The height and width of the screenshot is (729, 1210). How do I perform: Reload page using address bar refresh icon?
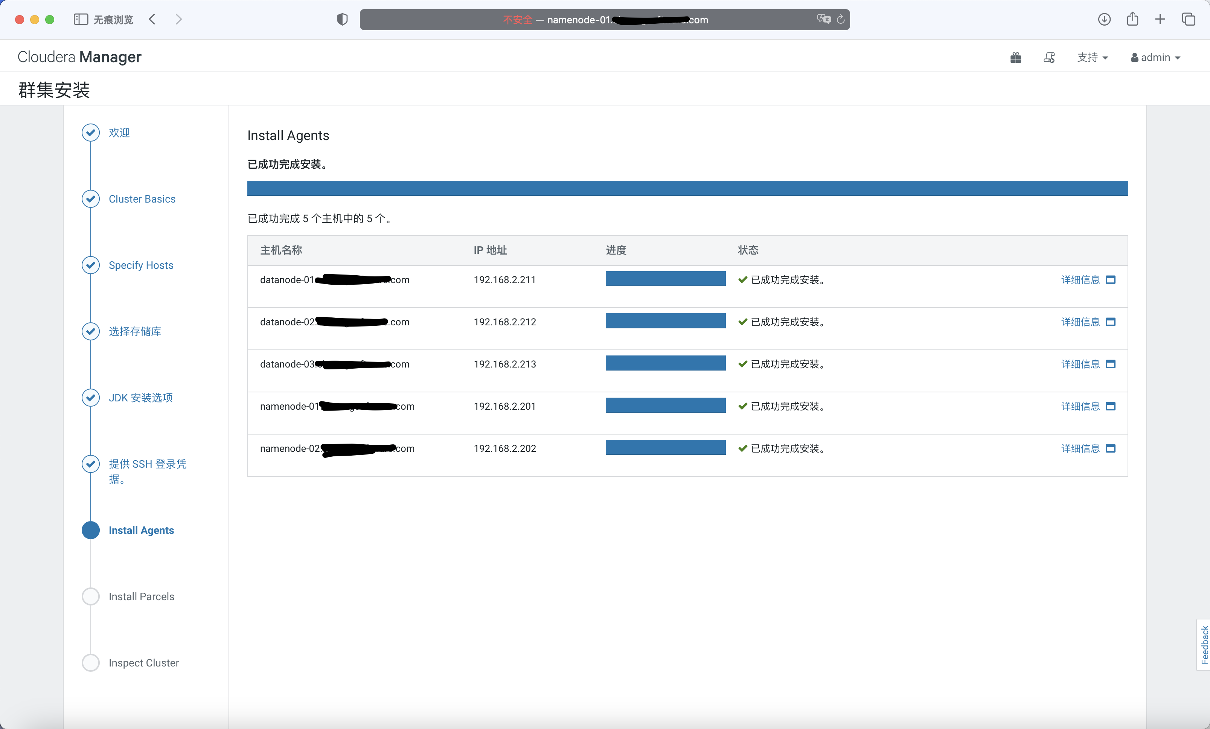(x=841, y=19)
